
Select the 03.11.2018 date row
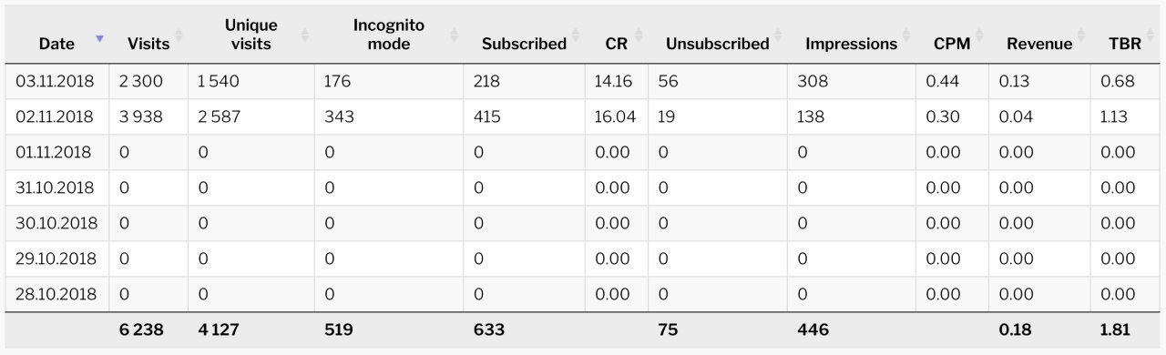[x=583, y=81]
